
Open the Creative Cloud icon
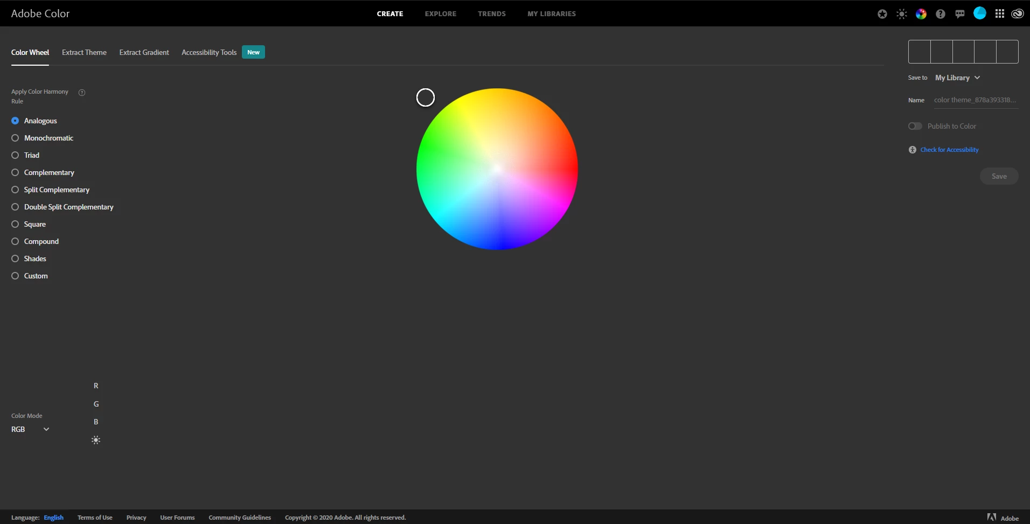point(1018,14)
